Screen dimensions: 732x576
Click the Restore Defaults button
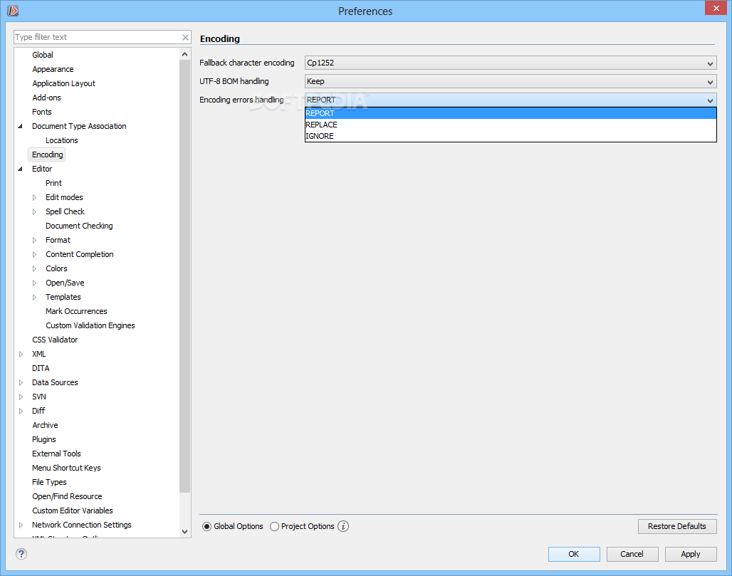(x=677, y=526)
